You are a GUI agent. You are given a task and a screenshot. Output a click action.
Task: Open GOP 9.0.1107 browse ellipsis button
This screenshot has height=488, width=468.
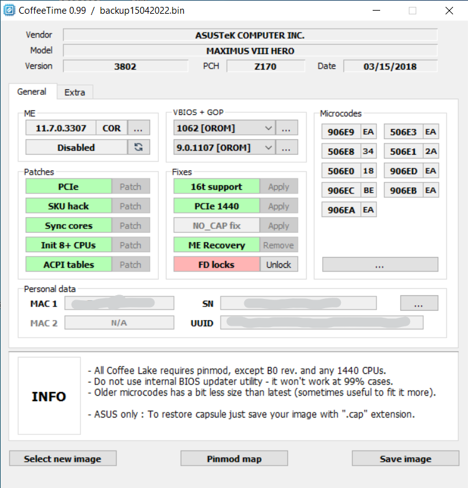[287, 147]
